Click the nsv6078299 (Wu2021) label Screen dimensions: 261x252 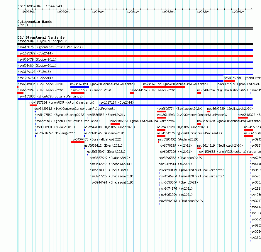[x=175, y=145]
